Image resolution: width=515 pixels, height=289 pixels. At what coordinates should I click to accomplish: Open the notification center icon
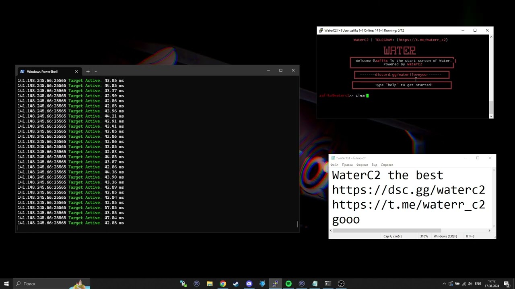point(507,283)
